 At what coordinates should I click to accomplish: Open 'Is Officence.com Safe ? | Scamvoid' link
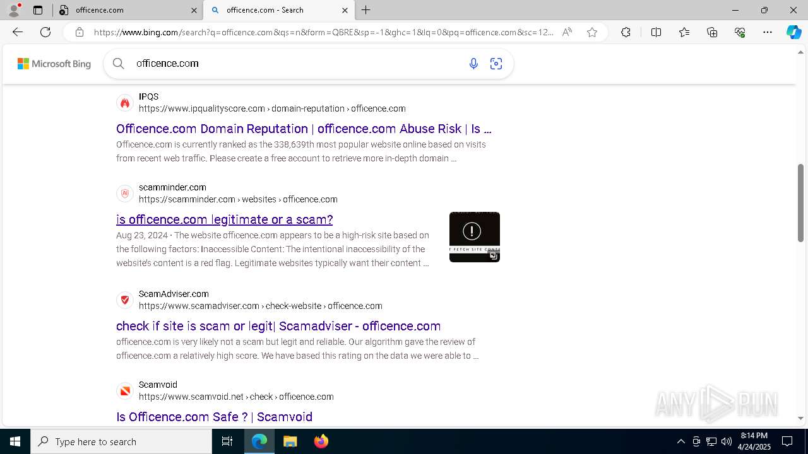[214, 417]
